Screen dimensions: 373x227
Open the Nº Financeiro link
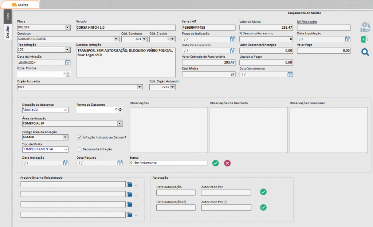click(307, 21)
